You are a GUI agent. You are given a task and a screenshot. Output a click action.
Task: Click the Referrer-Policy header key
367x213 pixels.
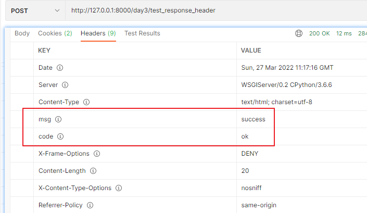60,205
